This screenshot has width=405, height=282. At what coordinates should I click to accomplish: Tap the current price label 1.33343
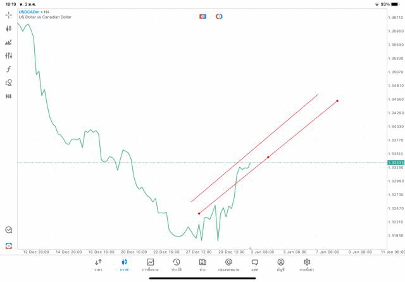[x=396, y=163]
